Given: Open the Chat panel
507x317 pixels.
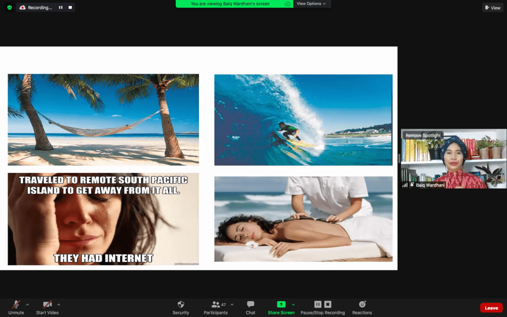Looking at the screenshot, I should point(250,307).
